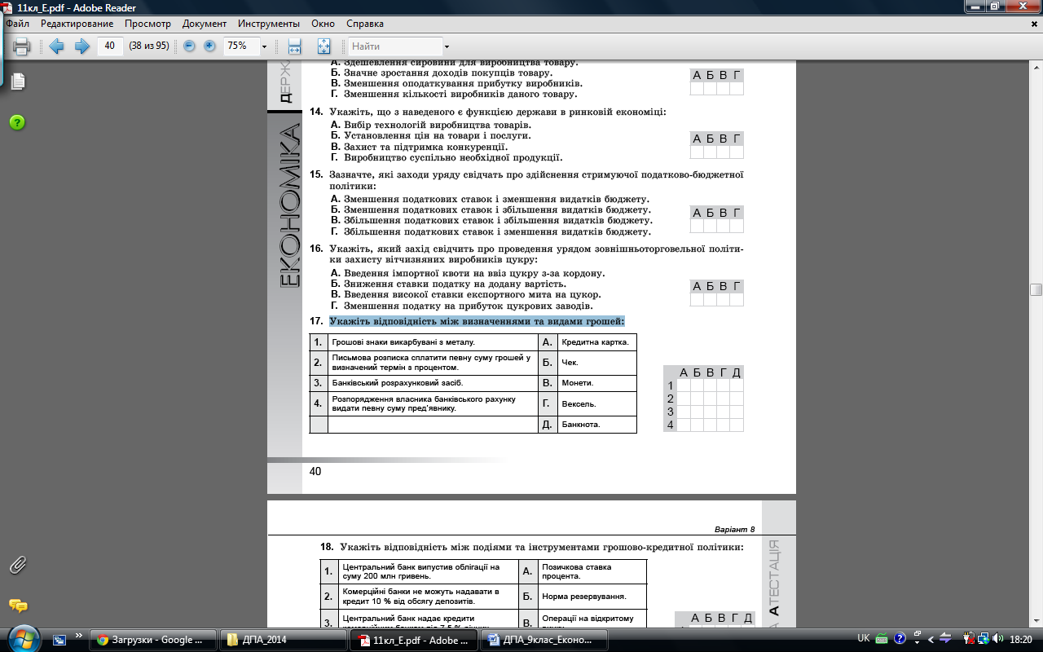Click the 18:20 taskbar clock
The width and height of the screenshot is (1043, 652).
[1020, 639]
